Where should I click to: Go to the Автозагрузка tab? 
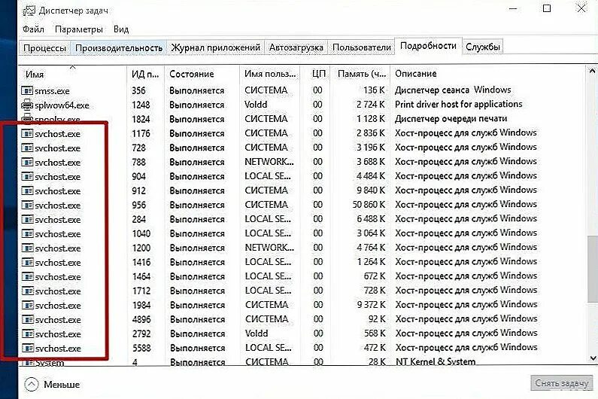pyautogui.click(x=296, y=47)
